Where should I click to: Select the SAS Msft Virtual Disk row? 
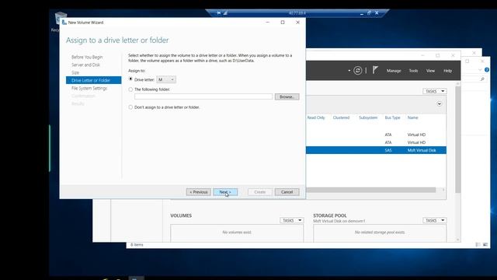point(376,150)
